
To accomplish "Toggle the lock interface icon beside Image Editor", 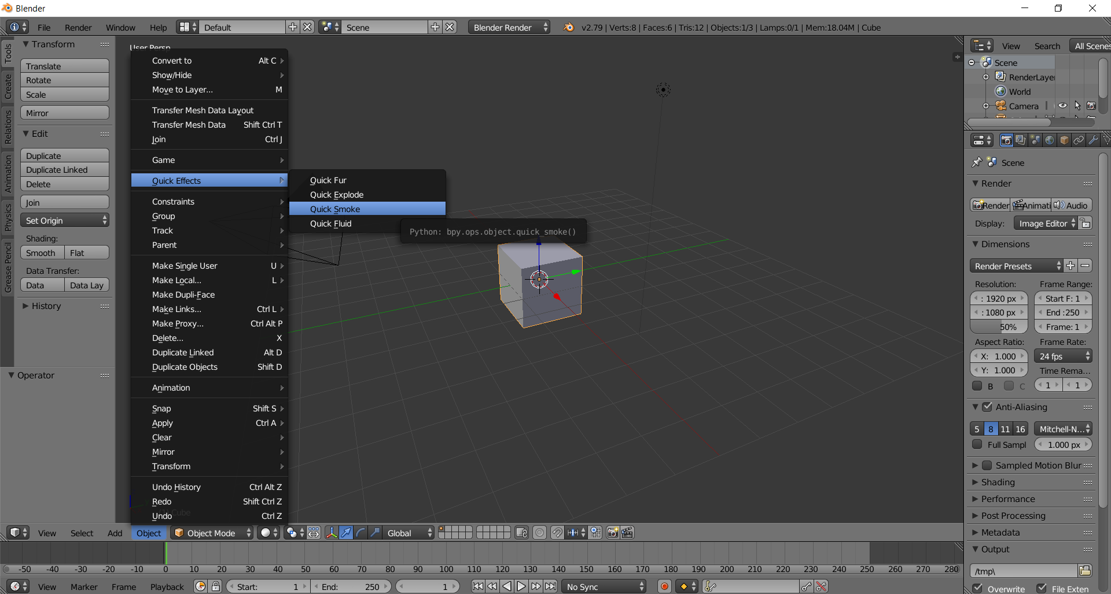I will point(1086,223).
